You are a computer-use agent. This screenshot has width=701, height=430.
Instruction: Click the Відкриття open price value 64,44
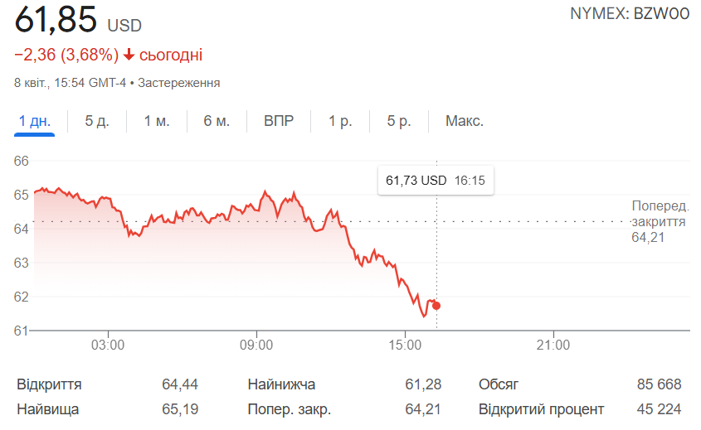point(179,384)
